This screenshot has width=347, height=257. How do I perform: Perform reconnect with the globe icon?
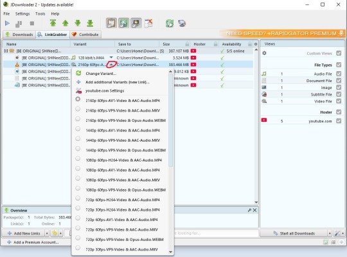click(182, 23)
